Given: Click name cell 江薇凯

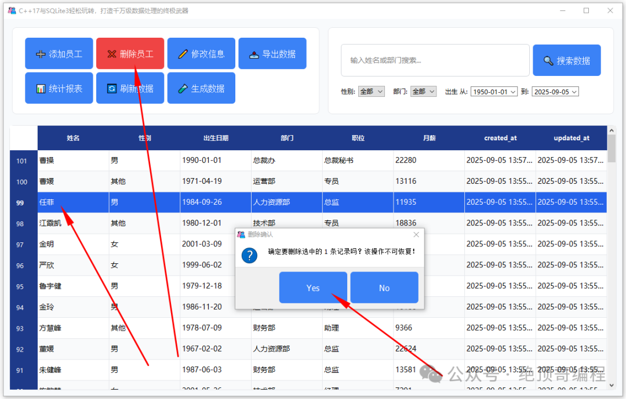Looking at the screenshot, I should [73, 223].
